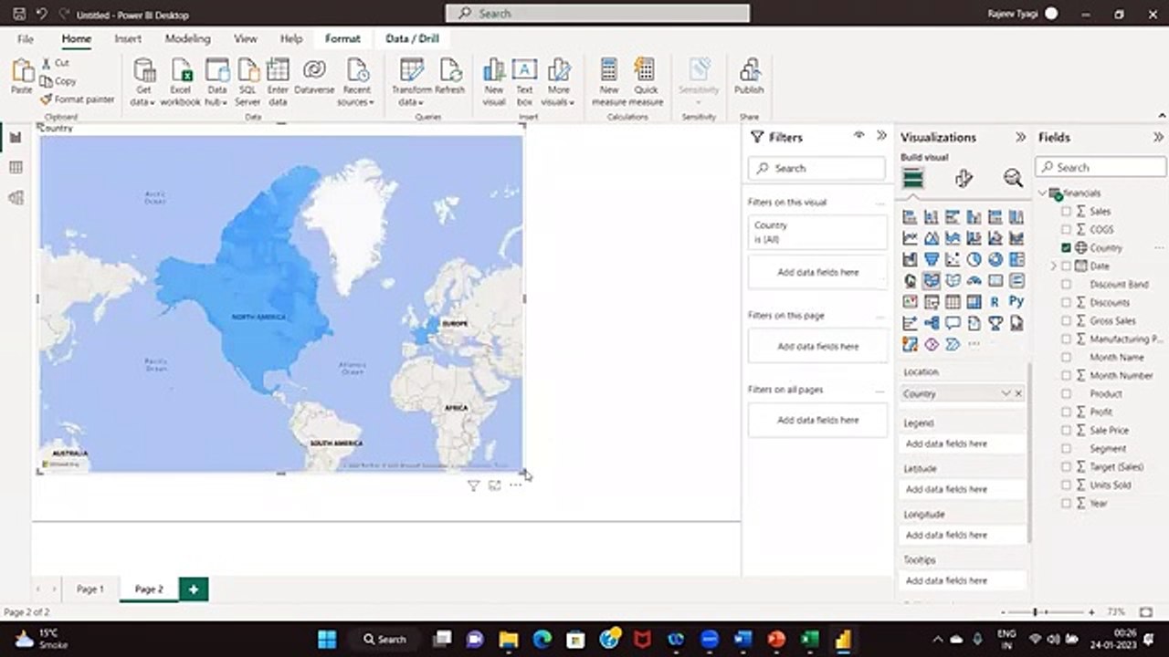This screenshot has height=657, width=1169.
Task: Add a new page with plus button
Action: [194, 589]
